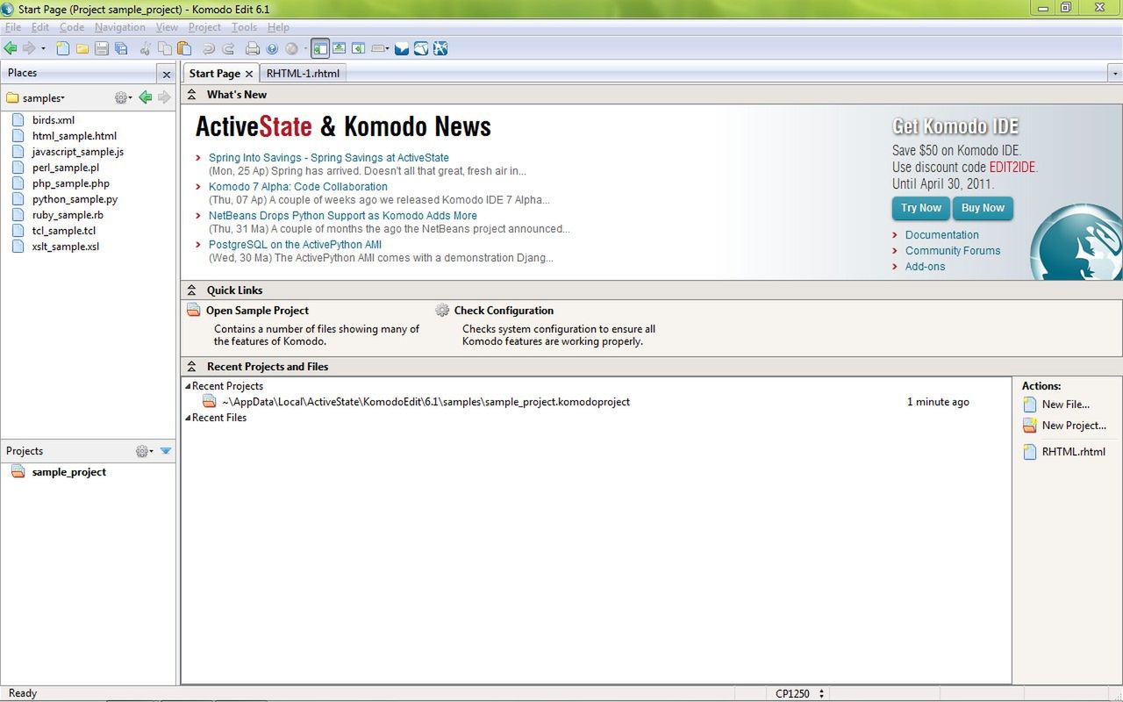This screenshot has height=702, width=1123.
Task: Click the Paste clipboard icon
Action: click(184, 48)
